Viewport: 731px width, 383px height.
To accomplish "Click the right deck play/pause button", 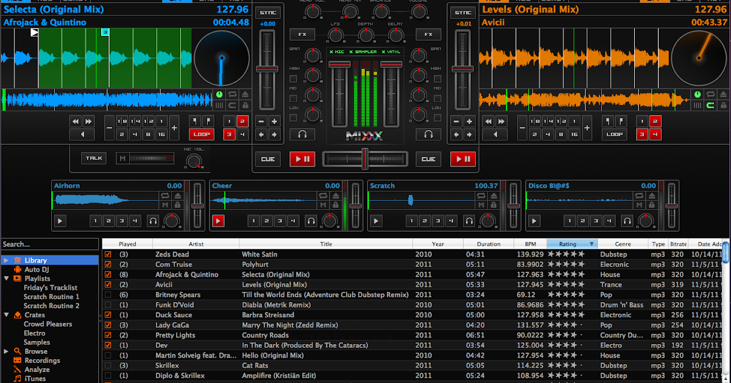I will coord(463,159).
